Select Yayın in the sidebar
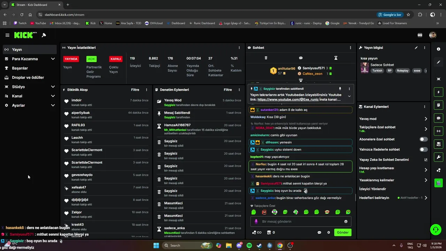The width and height of the screenshot is (446, 251). point(30,50)
